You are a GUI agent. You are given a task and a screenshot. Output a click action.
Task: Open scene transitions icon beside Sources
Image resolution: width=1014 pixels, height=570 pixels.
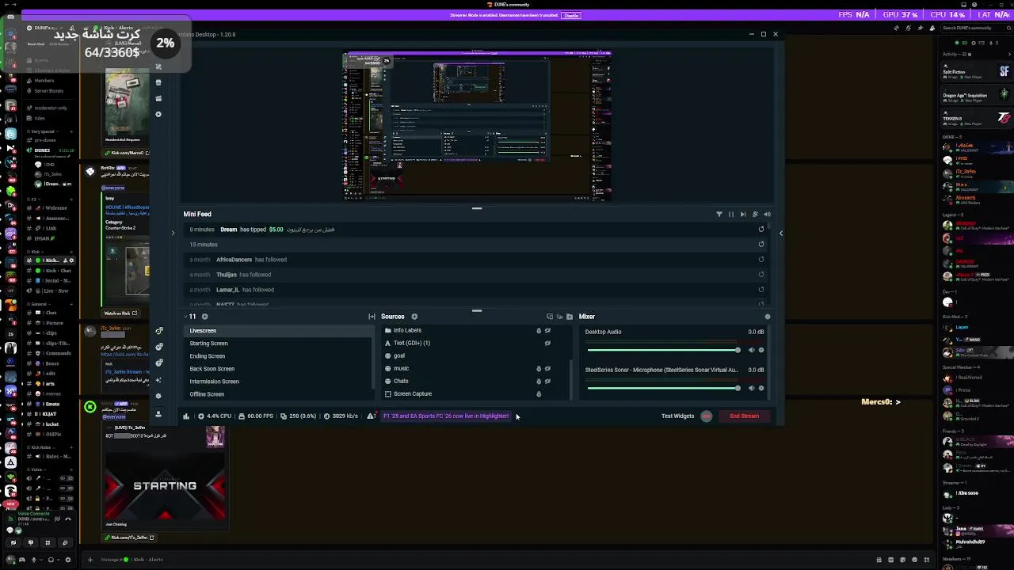tap(372, 317)
